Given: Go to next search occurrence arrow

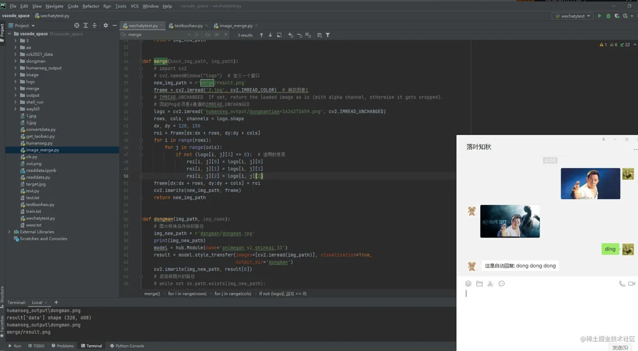Looking at the screenshot, I should coord(270,35).
